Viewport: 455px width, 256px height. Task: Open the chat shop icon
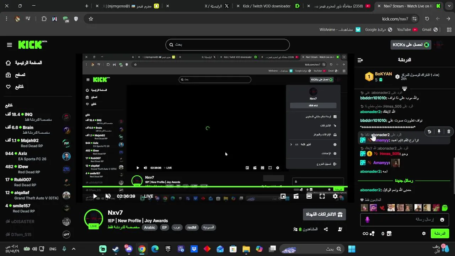(389, 234)
